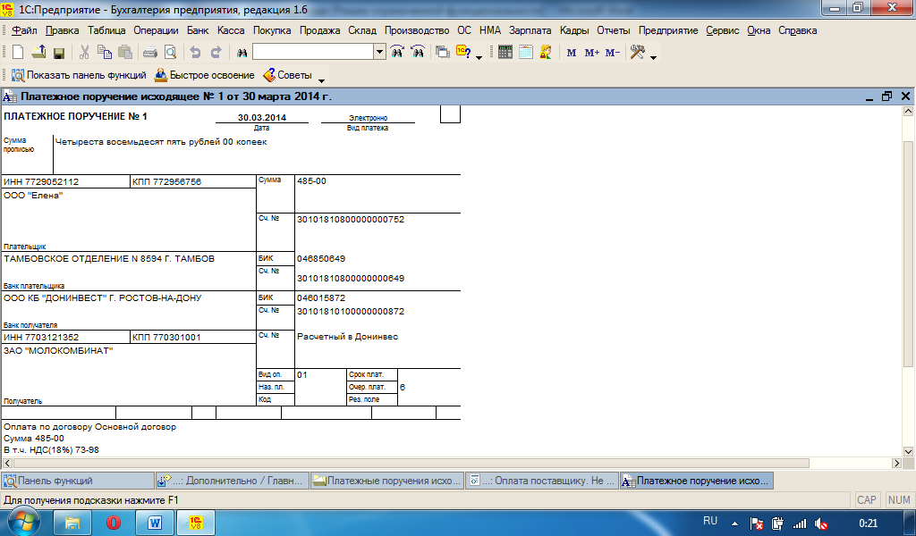Open the Таблица menu
916x536 pixels.
[x=106, y=30]
